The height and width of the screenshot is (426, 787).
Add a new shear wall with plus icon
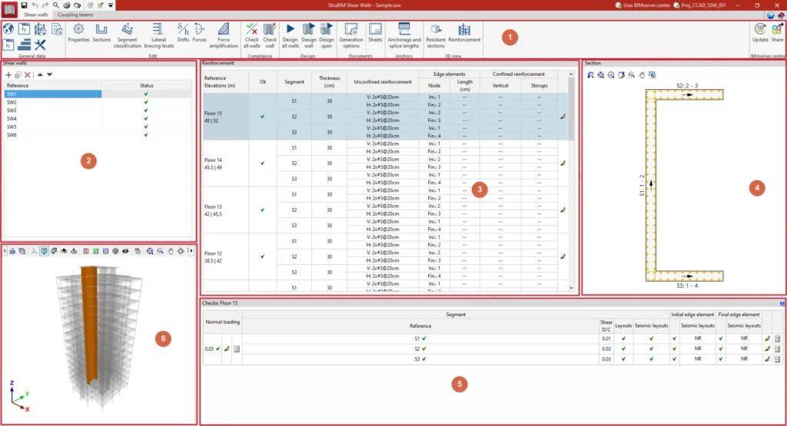click(8, 74)
